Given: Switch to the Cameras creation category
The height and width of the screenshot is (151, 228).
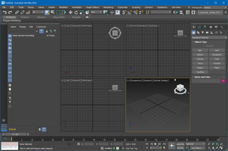Looking at the screenshot, I should (x=207, y=32).
